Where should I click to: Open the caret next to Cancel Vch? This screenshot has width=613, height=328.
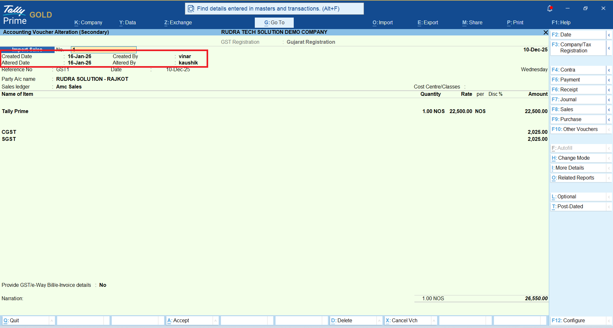click(x=434, y=320)
